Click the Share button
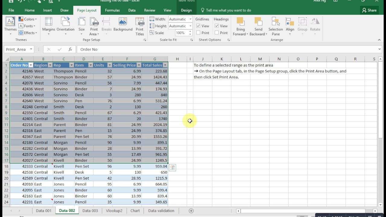The width and height of the screenshot is (386, 217). coord(369,10)
